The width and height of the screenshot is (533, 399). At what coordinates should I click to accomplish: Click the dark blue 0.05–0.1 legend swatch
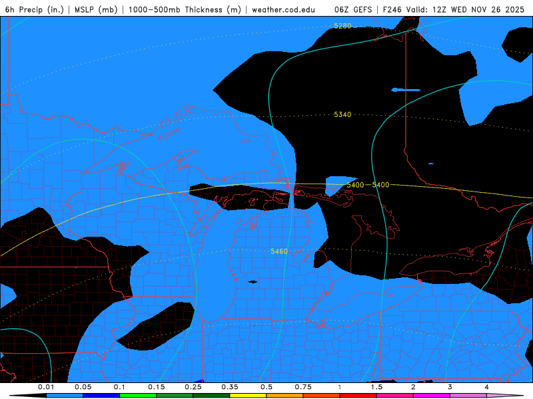tap(101, 396)
